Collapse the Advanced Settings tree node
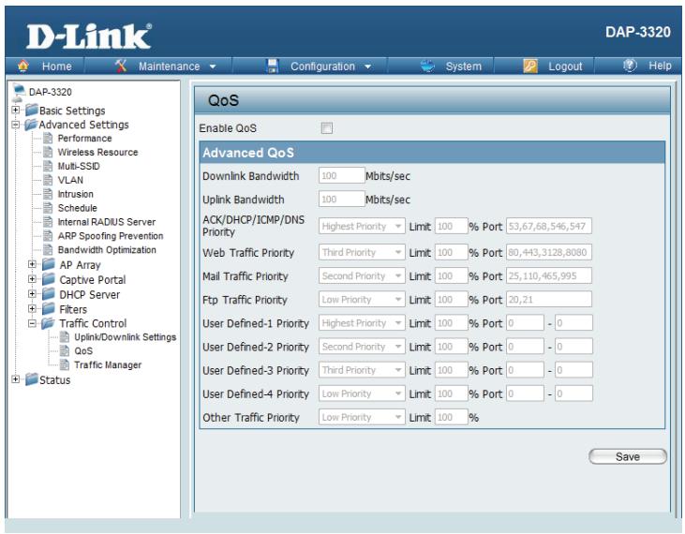Image resolution: width=685 pixels, height=534 pixels. [16, 125]
